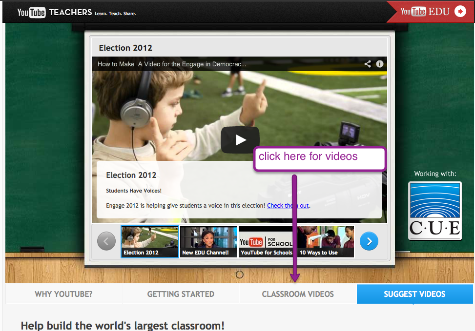Viewport: 475px width, 331px height.
Task: Click the Learn. Teach. Share. tagline
Action: [x=115, y=14]
